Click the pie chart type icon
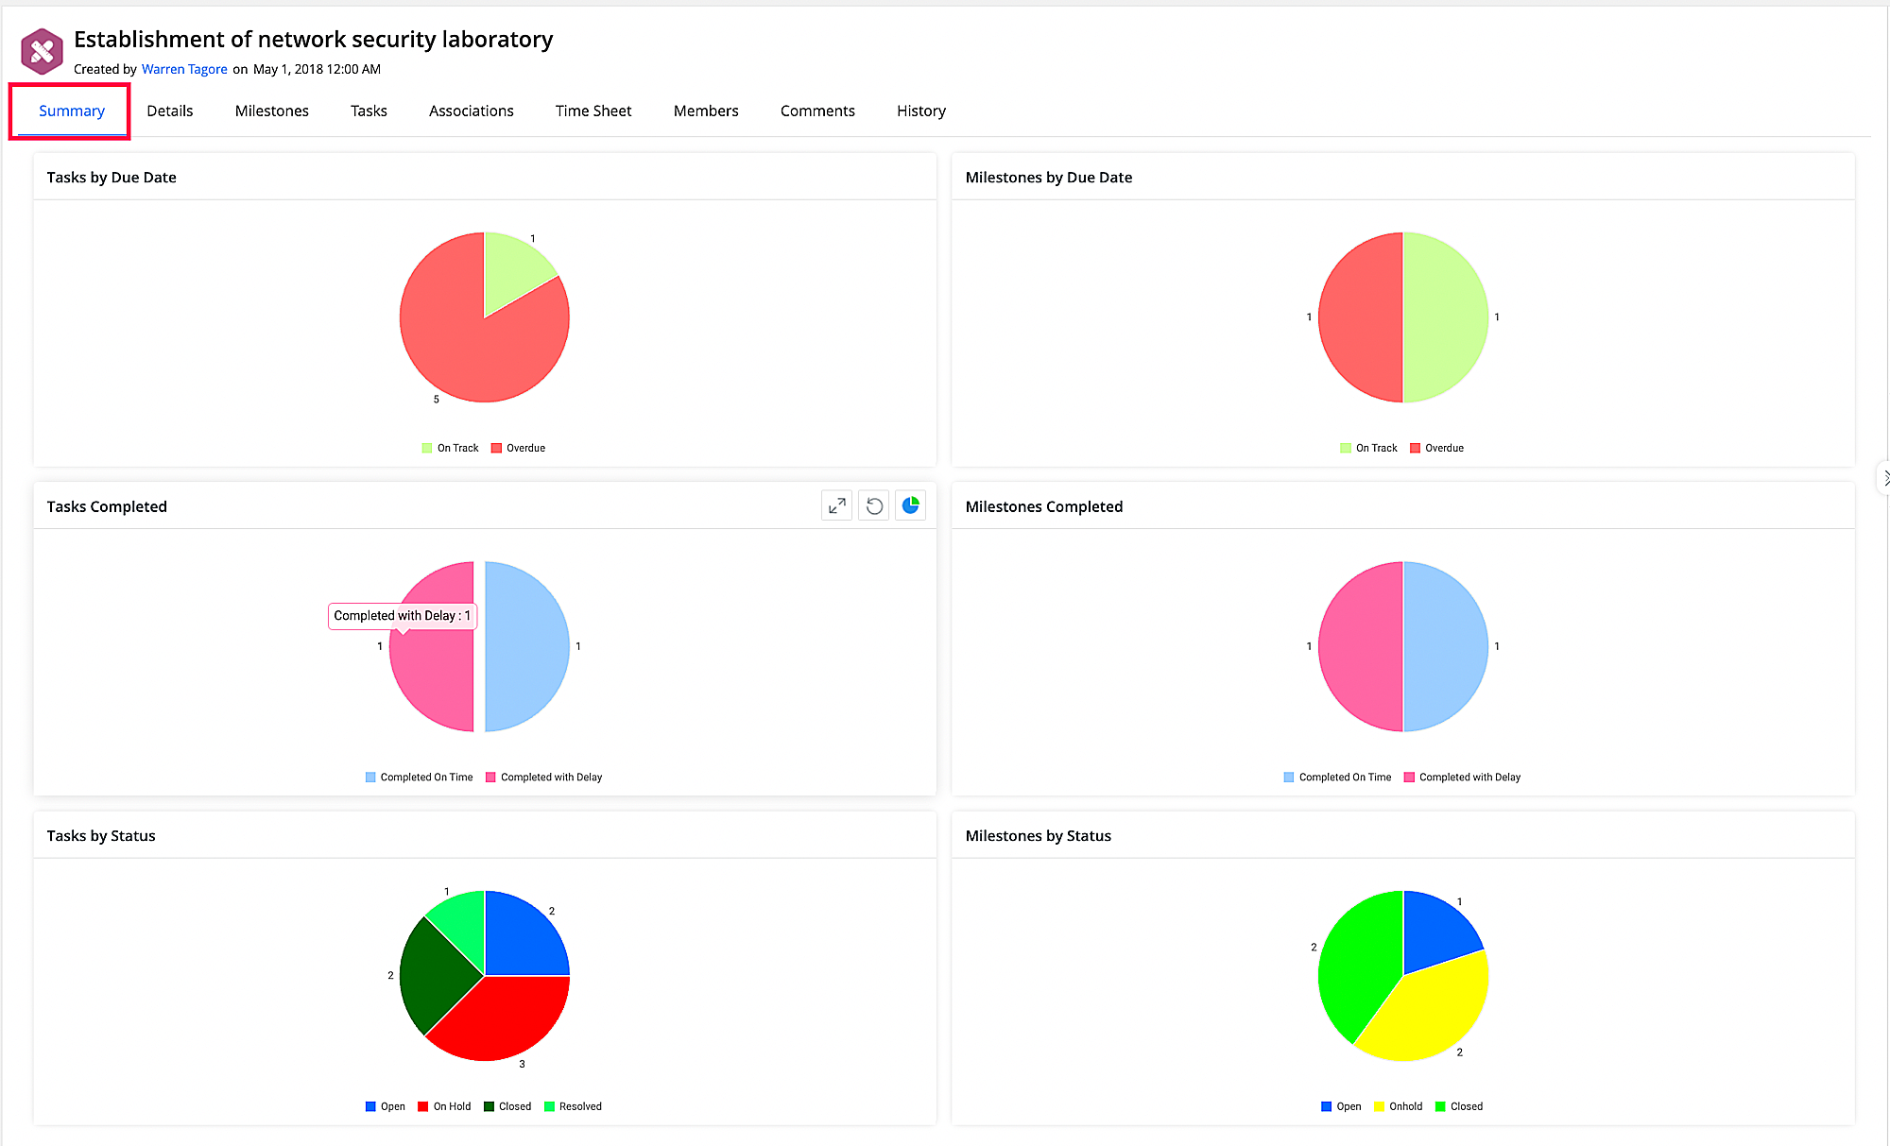Image resolution: width=1890 pixels, height=1146 pixels. (910, 506)
